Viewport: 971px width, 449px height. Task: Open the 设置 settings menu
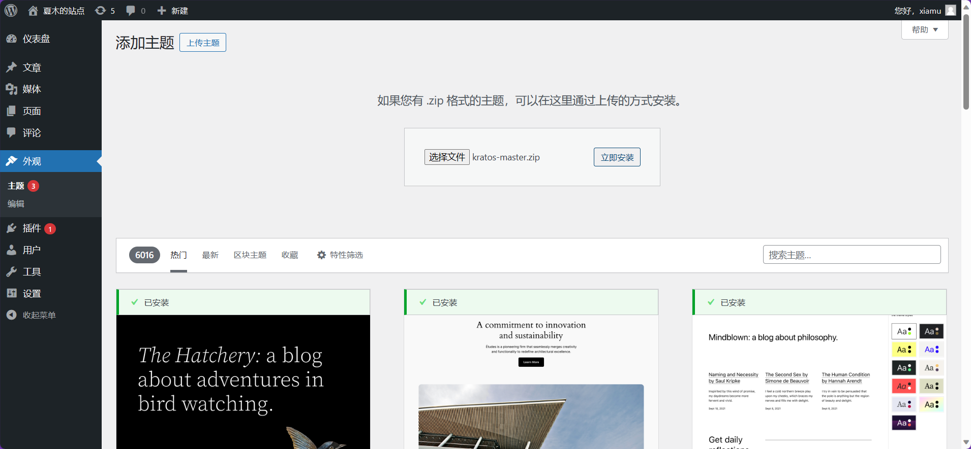[51, 294]
